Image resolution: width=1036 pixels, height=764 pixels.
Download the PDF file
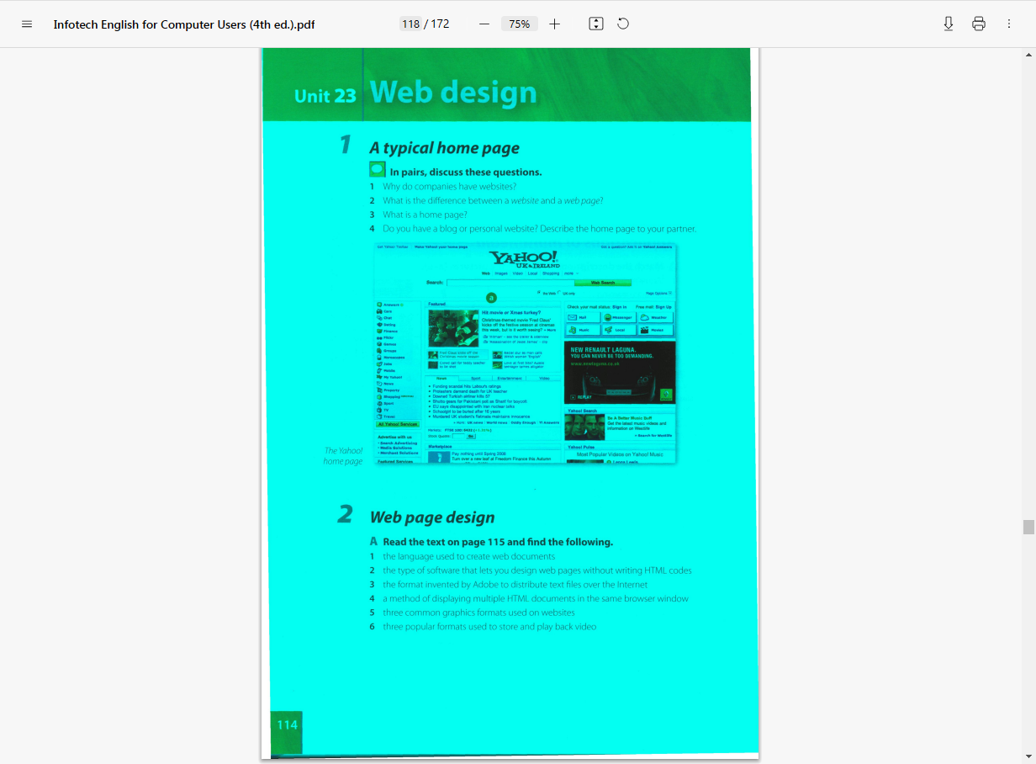(949, 24)
